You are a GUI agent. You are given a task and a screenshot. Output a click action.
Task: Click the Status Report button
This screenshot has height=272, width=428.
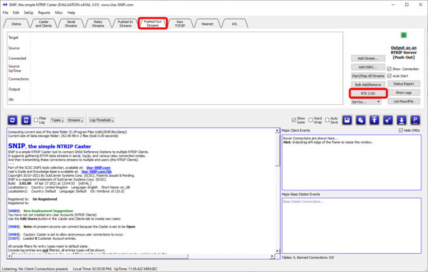pyautogui.click(x=404, y=84)
